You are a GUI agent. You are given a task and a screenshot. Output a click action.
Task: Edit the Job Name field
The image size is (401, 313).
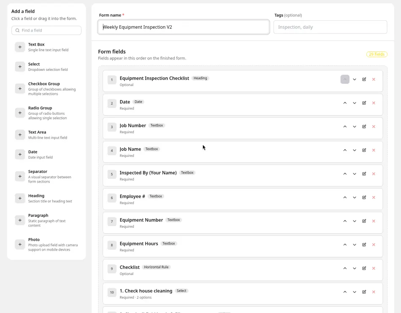[x=364, y=150]
